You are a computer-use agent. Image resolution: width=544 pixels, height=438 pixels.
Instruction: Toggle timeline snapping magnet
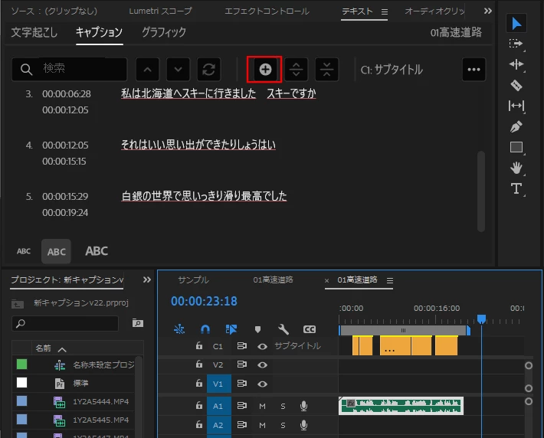tap(205, 329)
